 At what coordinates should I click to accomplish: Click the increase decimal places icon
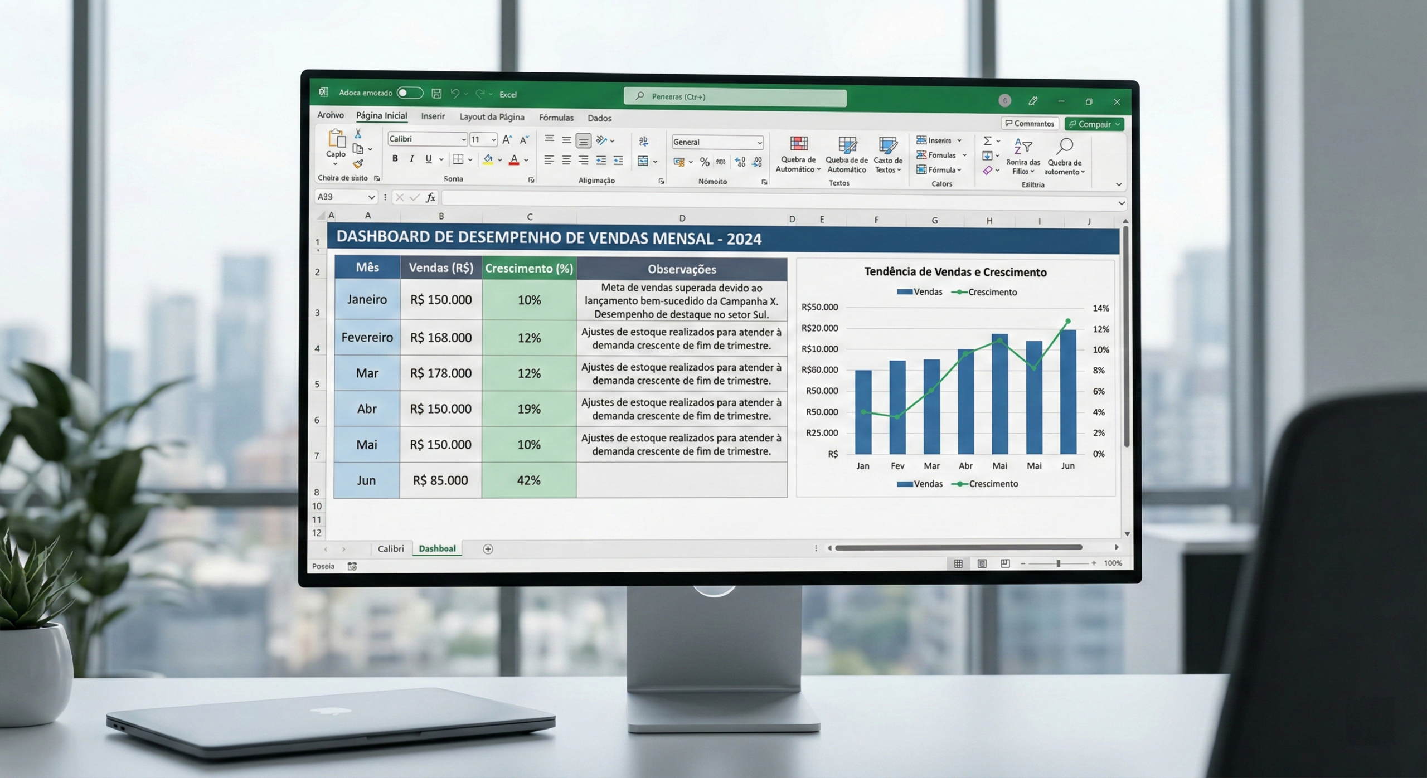coord(741,162)
